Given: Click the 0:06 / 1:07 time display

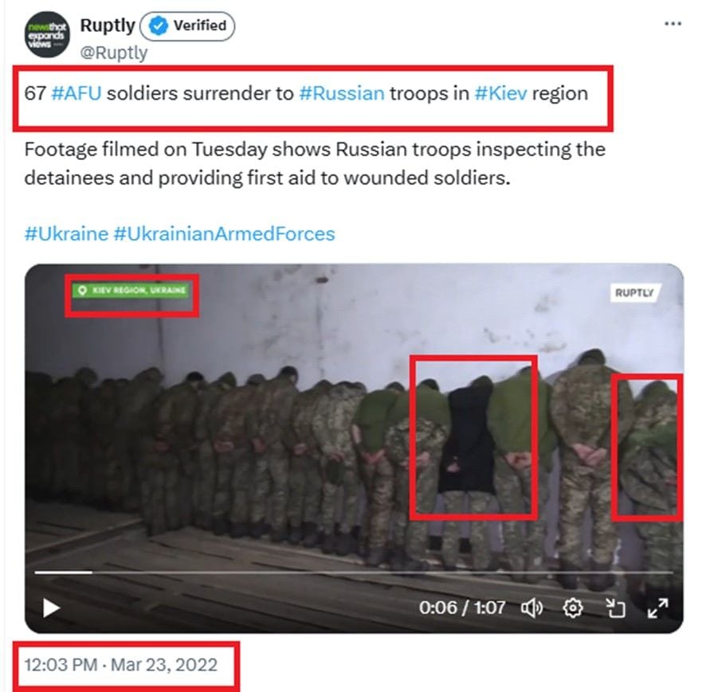Looking at the screenshot, I should click(x=462, y=608).
